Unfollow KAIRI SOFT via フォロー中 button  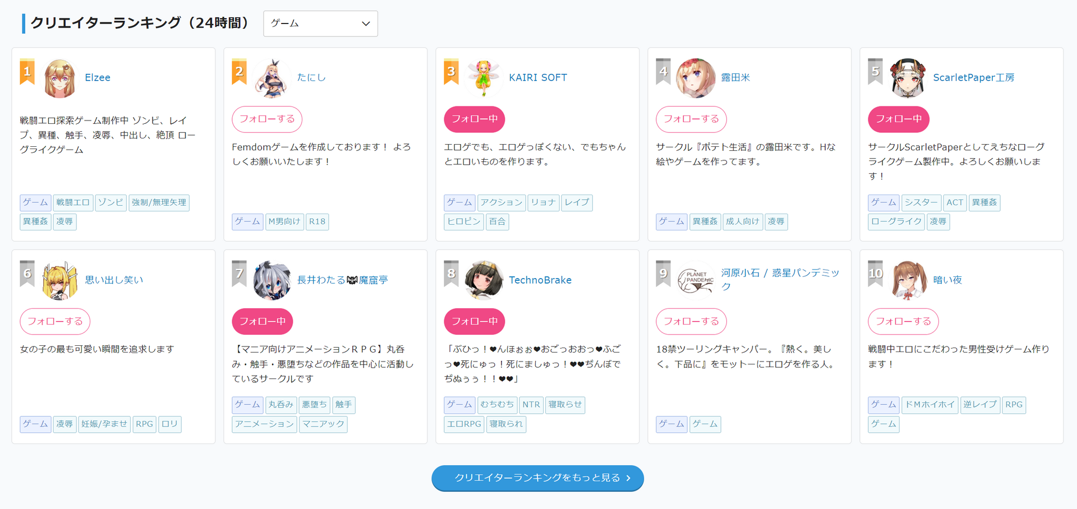pyautogui.click(x=475, y=119)
